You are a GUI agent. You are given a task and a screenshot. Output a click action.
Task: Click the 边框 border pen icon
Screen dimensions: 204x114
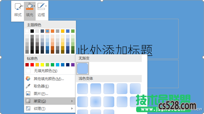click(x=41, y=6)
